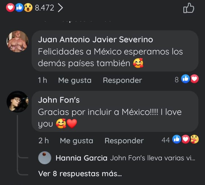Open Juan Antonio Javier Severino's profile name
Screen dimensions: 205x185
(x=95, y=39)
